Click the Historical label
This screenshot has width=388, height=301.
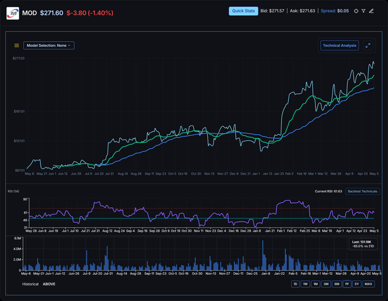click(30, 284)
